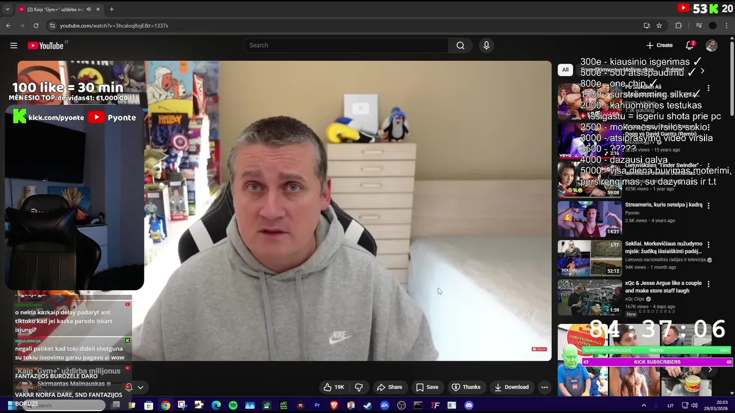Open the Chrome three-dot menu

tap(727, 25)
